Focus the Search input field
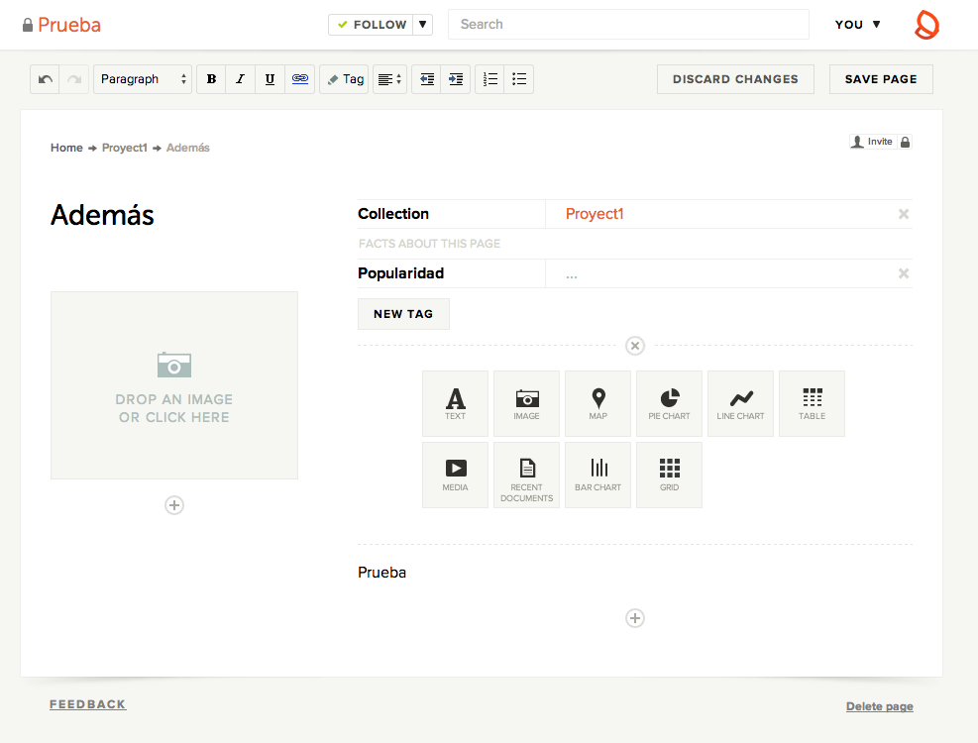Viewport: 978px width, 743px height. tap(628, 25)
